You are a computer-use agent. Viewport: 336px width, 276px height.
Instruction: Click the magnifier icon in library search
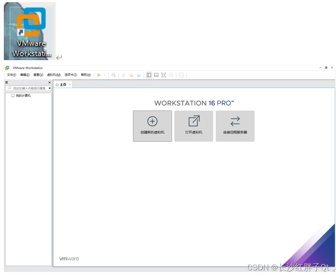pyautogui.click(x=9, y=88)
